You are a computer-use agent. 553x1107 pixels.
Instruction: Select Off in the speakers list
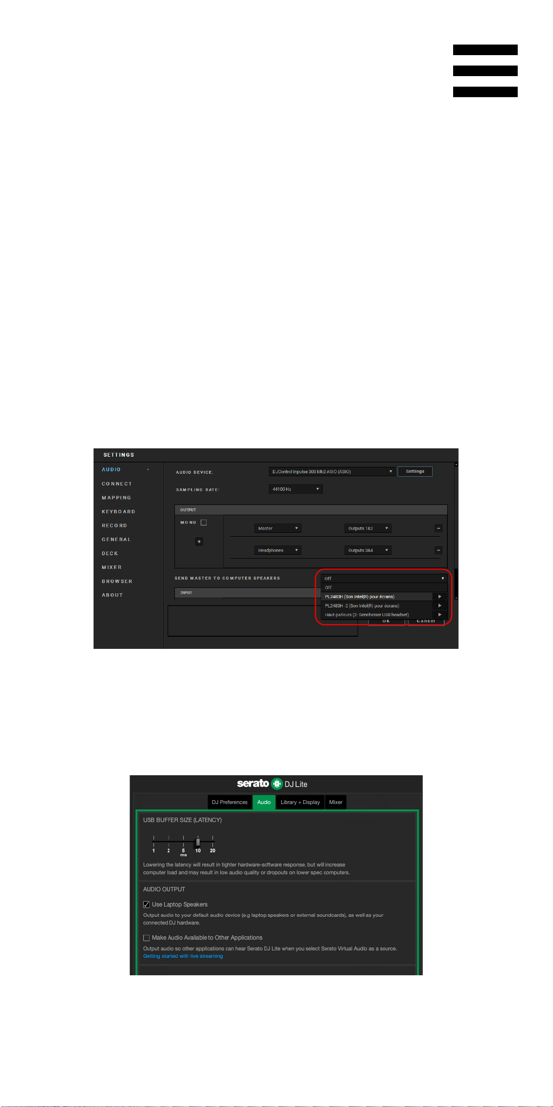pos(384,587)
